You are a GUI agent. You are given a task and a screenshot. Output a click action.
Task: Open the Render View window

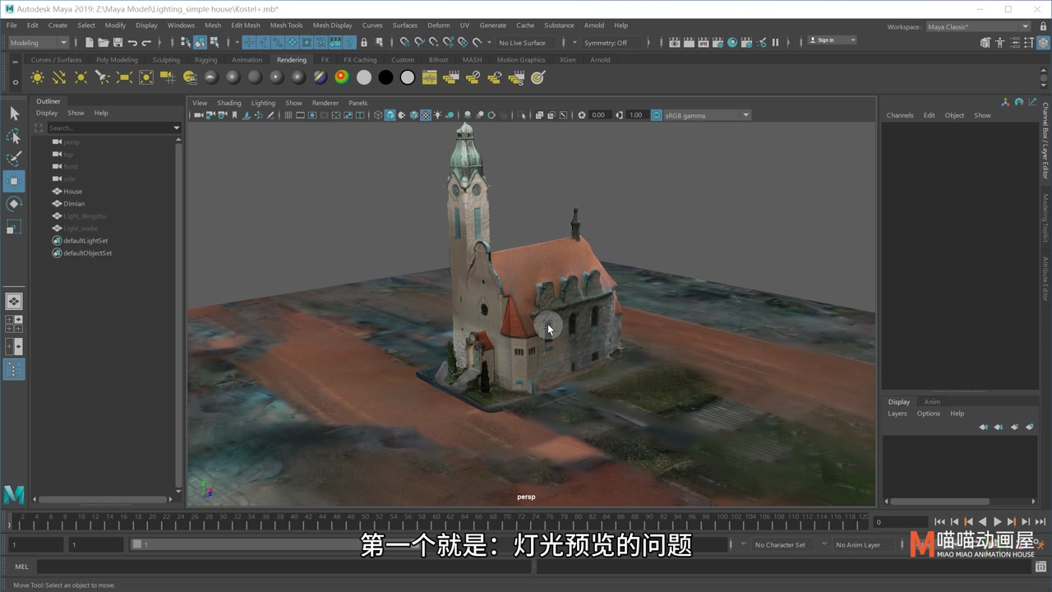[675, 43]
